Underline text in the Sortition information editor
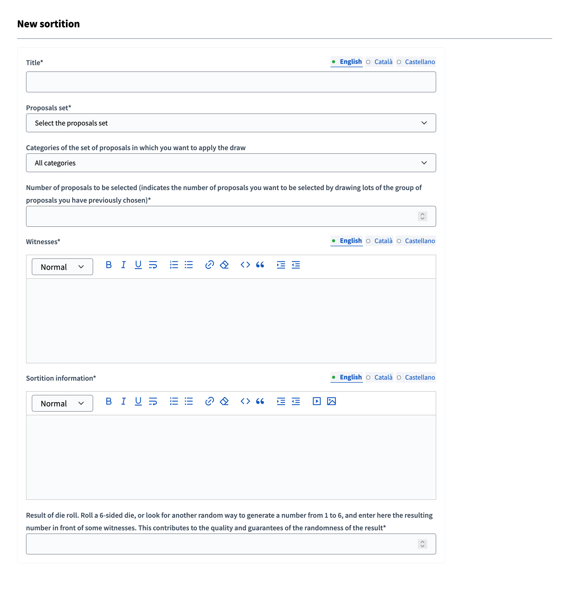Viewport: 569px width, 597px height. click(x=138, y=401)
